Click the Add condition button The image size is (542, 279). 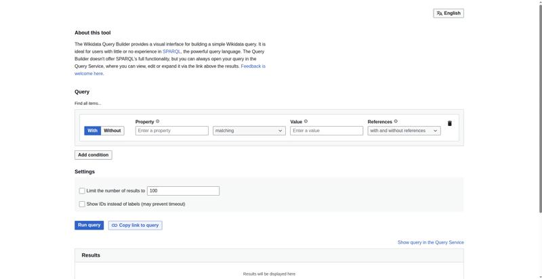(x=93, y=155)
